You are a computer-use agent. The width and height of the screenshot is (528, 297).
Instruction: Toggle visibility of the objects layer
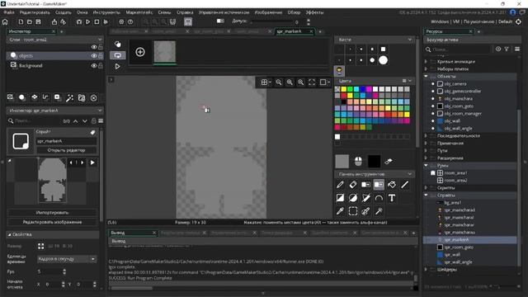(94, 56)
